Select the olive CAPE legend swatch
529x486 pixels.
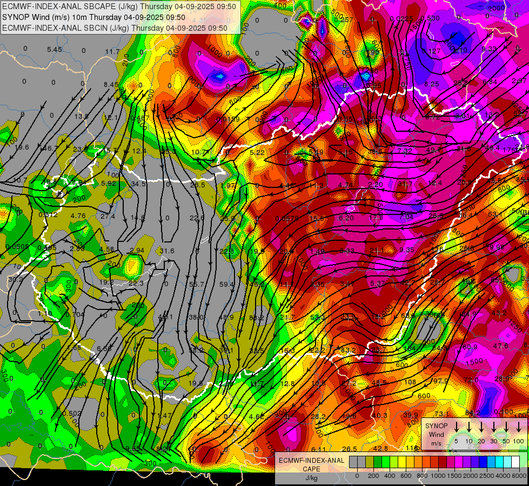click(x=370, y=462)
